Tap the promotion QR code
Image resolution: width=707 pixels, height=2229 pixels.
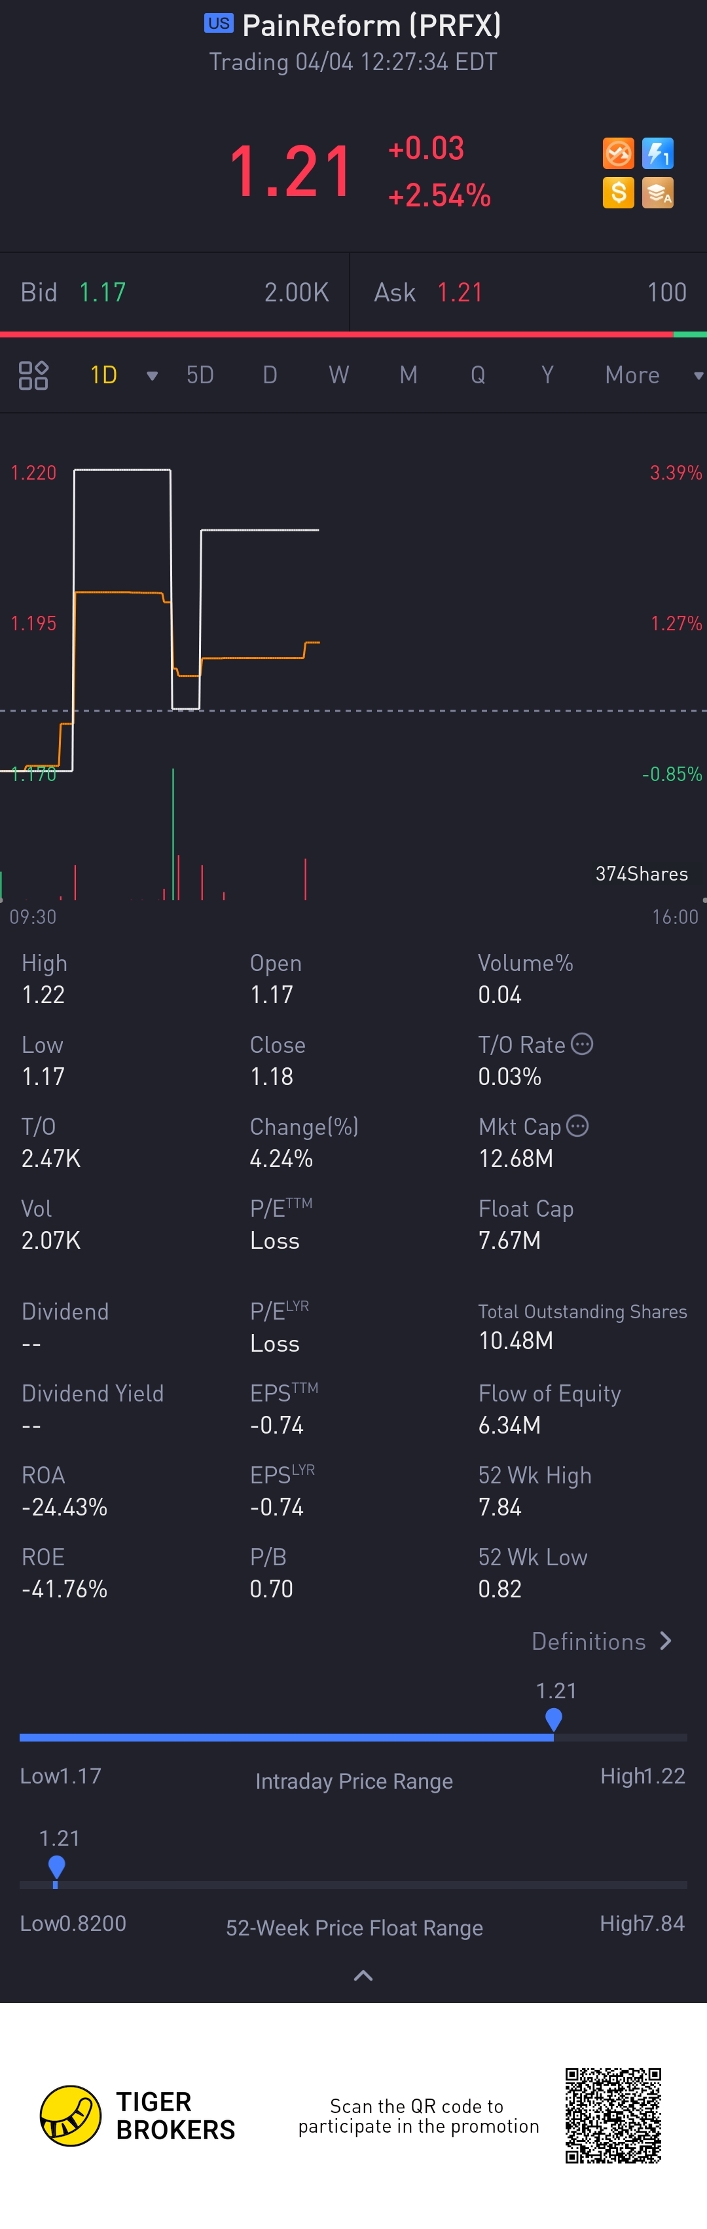coord(613,2115)
